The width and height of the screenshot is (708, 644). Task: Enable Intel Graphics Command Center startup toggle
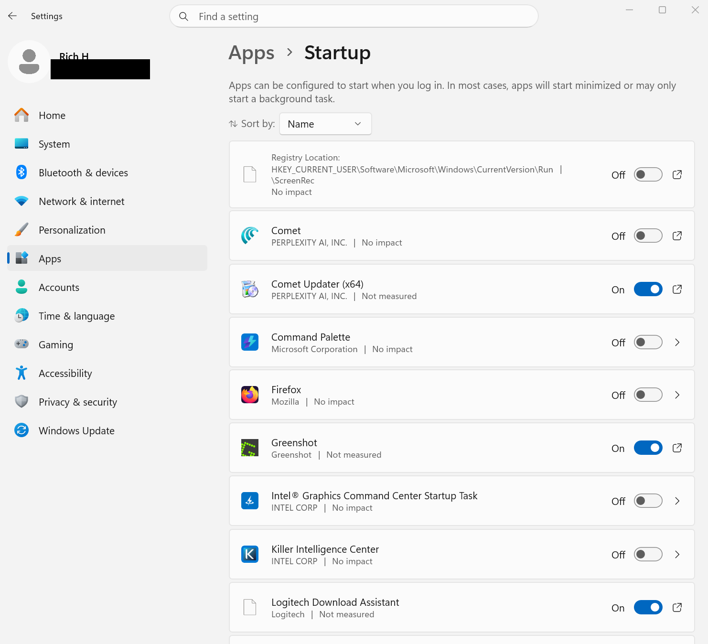pos(648,501)
